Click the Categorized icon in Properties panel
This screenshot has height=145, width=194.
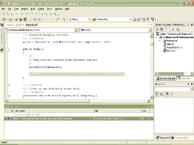tap(157, 94)
